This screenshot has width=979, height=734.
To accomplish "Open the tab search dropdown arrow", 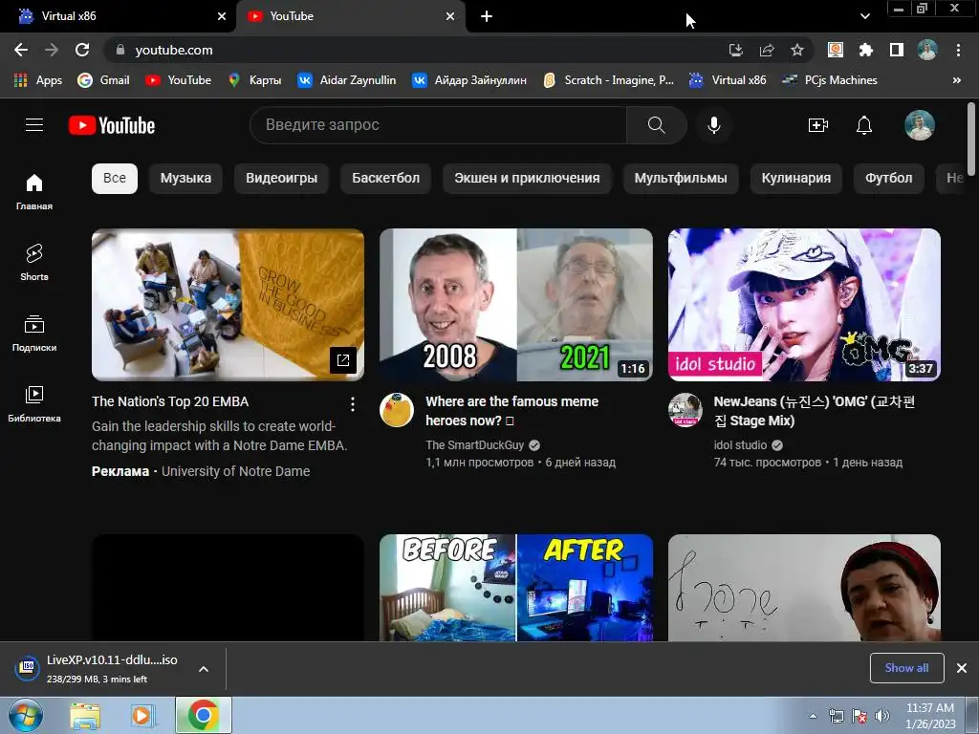I will point(864,16).
